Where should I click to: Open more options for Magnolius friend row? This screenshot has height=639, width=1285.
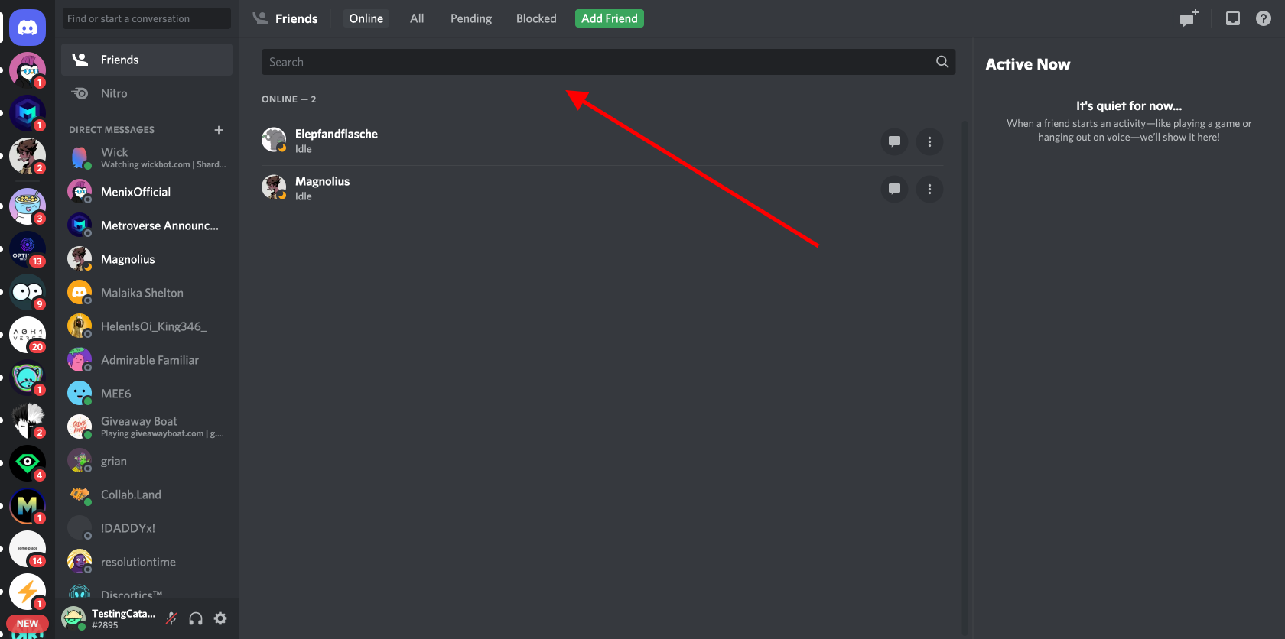[x=929, y=189]
